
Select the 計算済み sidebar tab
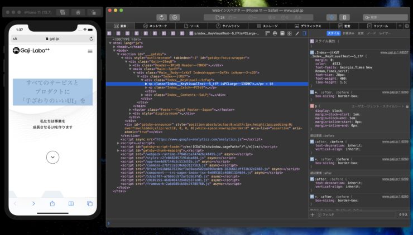(348, 33)
